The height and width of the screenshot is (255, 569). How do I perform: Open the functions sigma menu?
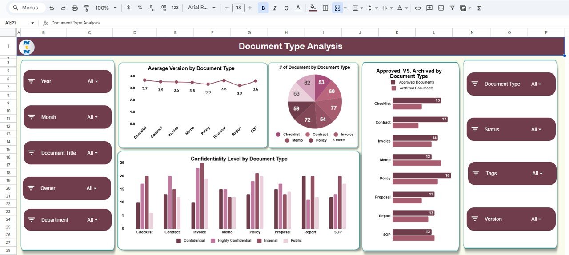point(479,8)
